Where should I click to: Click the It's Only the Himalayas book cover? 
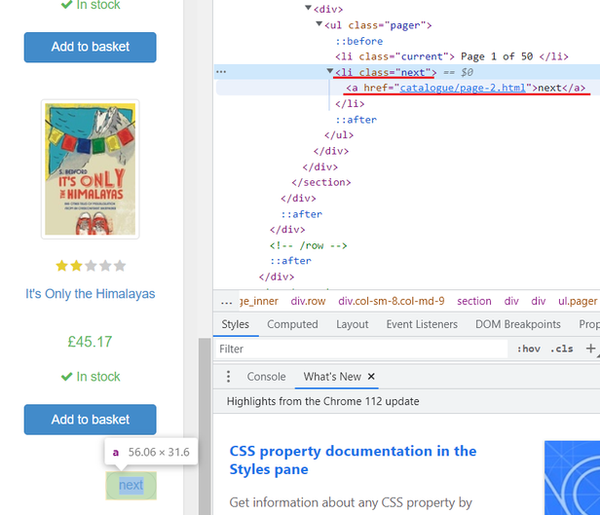pyautogui.click(x=90, y=169)
